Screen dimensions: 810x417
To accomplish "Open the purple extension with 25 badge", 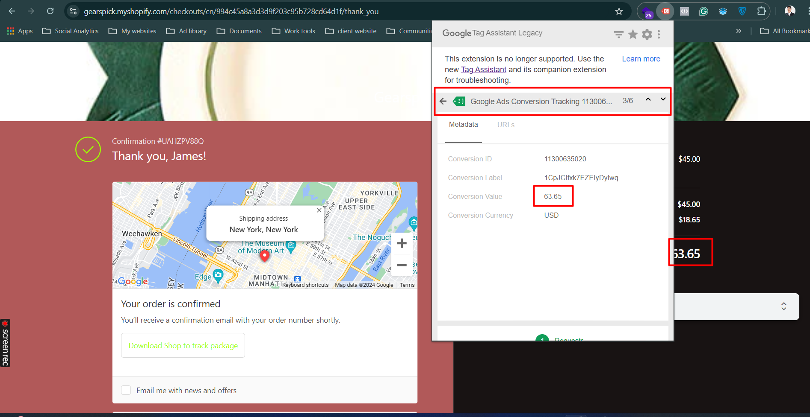I will tap(647, 12).
